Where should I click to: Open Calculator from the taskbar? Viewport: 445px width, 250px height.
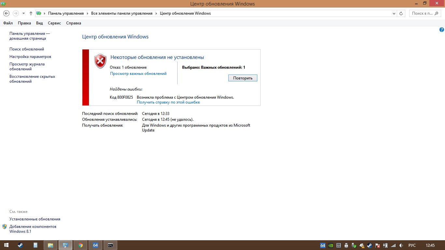(36, 245)
